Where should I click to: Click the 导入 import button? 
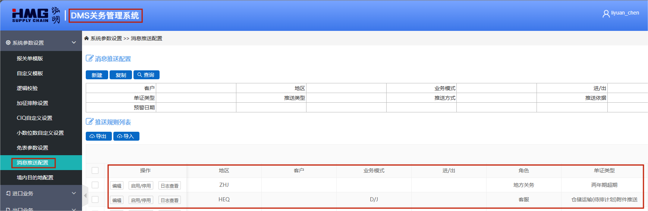pos(126,136)
